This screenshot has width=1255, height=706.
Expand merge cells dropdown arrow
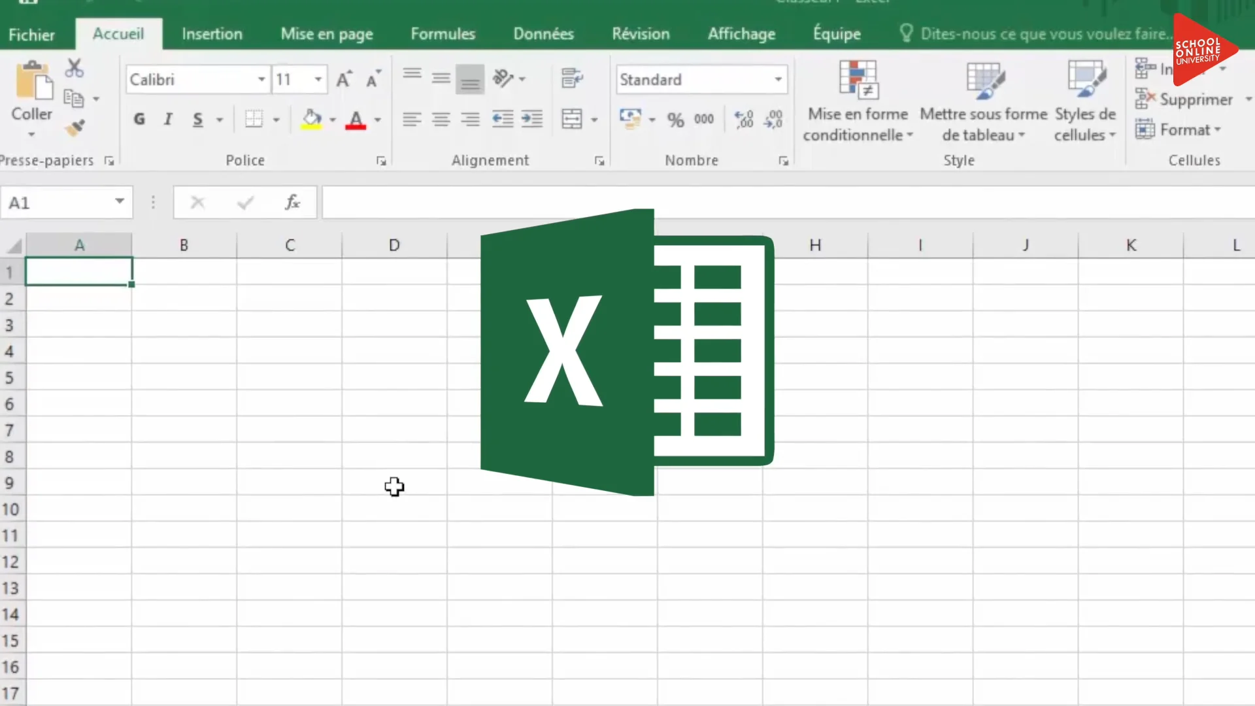point(594,120)
